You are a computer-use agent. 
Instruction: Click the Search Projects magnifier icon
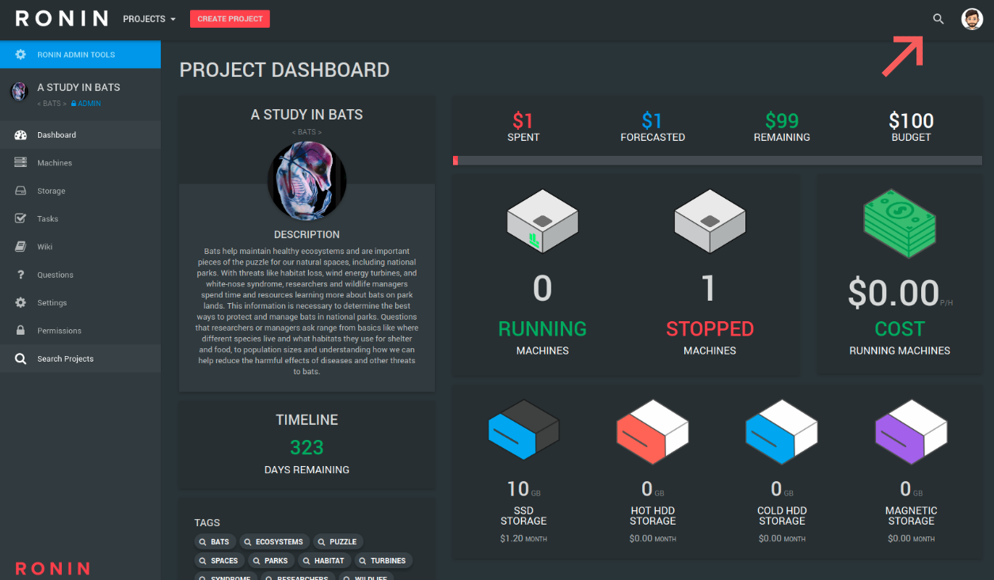pos(21,358)
